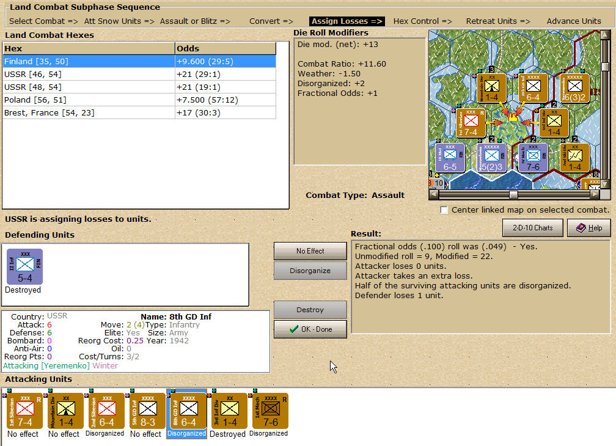Select 8th GD Inf 6-4 in Attacking Units list
The image size is (616, 446).
[x=189, y=411]
